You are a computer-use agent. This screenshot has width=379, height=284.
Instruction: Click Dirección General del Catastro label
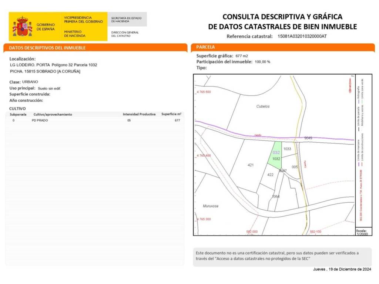click(x=125, y=34)
